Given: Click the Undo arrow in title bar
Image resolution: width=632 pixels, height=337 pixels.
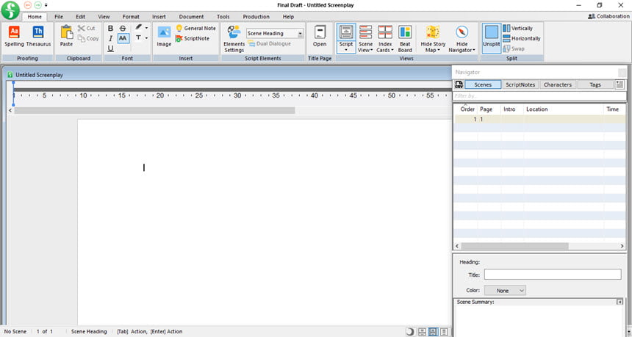Looking at the screenshot, I should coord(28,5).
